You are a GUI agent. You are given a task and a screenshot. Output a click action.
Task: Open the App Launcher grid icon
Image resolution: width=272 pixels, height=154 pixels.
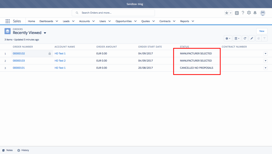tap(8, 21)
